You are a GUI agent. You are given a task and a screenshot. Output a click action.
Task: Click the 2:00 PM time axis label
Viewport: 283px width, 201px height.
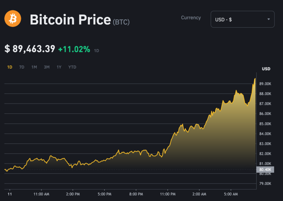click(x=73, y=194)
